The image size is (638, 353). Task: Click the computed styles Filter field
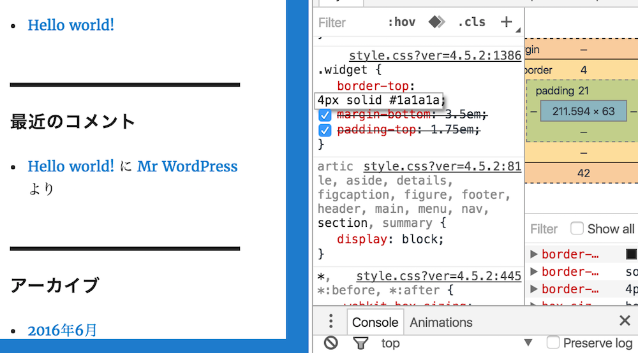pyautogui.click(x=544, y=229)
